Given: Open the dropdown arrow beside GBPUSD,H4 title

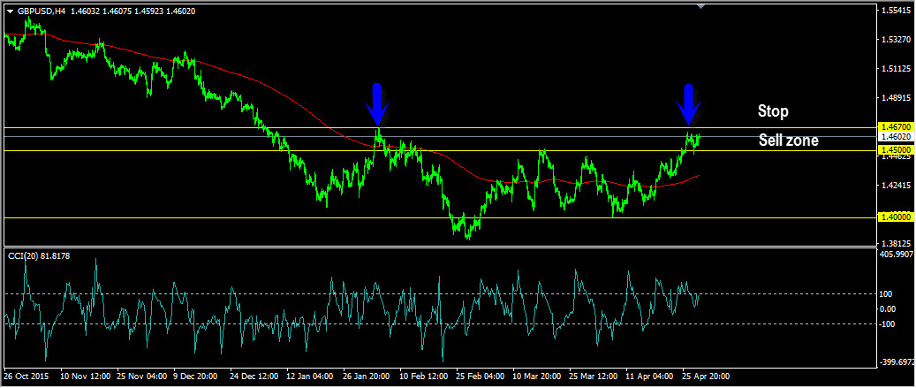Looking at the screenshot, I should point(10,11).
